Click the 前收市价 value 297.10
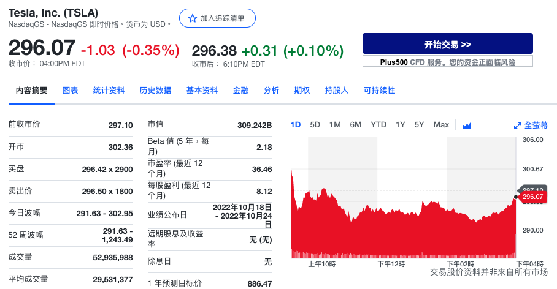The image size is (557, 289). point(120,125)
